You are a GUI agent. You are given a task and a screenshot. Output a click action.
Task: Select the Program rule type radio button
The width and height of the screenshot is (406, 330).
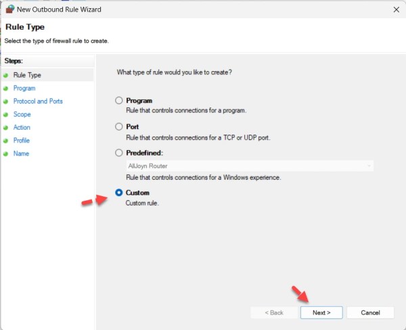point(119,101)
